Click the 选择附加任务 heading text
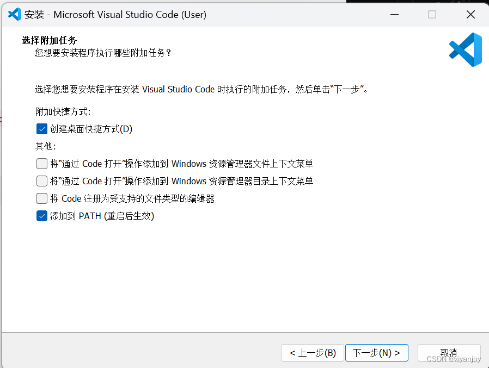 [49, 40]
